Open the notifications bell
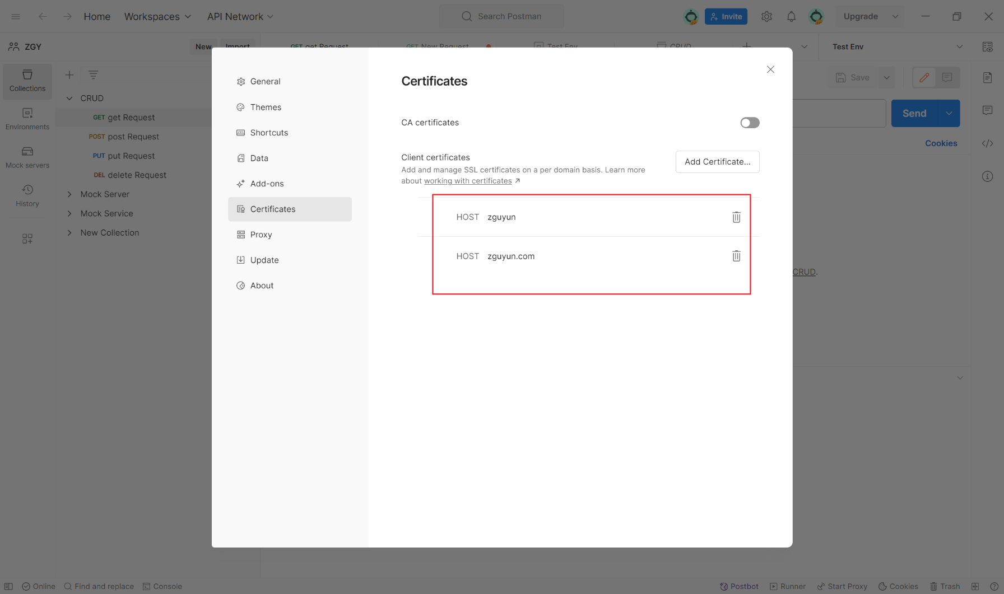The width and height of the screenshot is (1004, 594). coord(791,16)
